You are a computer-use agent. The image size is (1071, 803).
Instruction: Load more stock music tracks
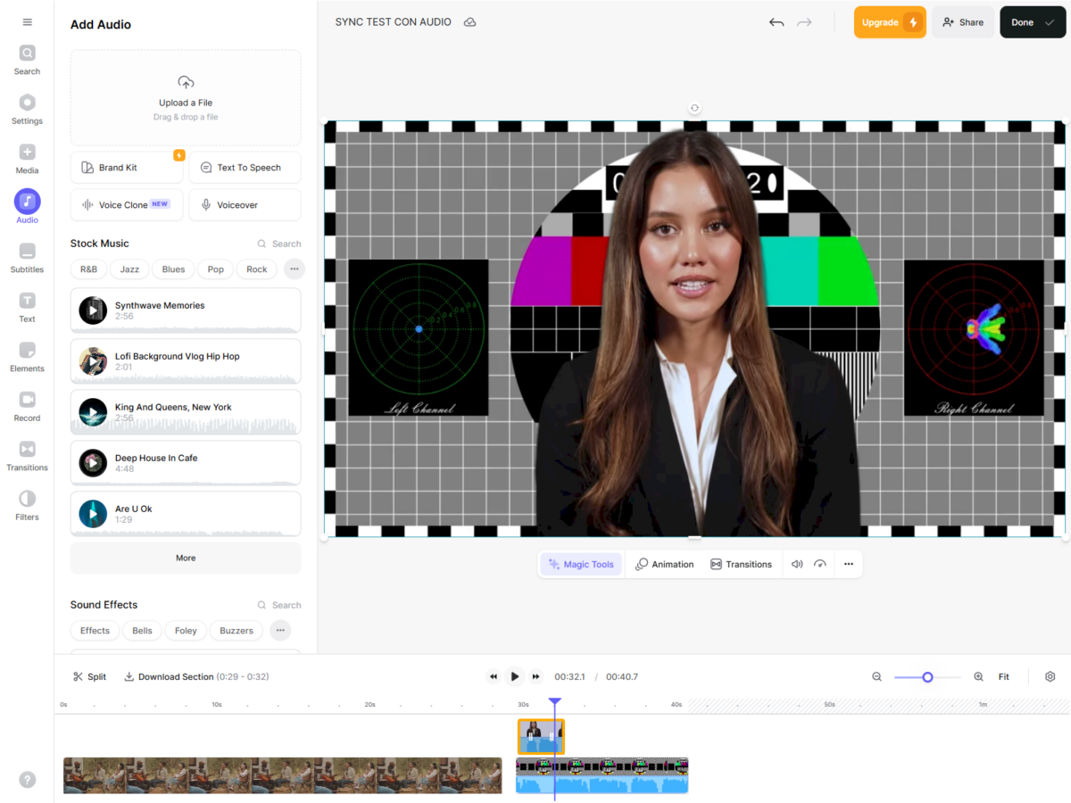point(186,558)
